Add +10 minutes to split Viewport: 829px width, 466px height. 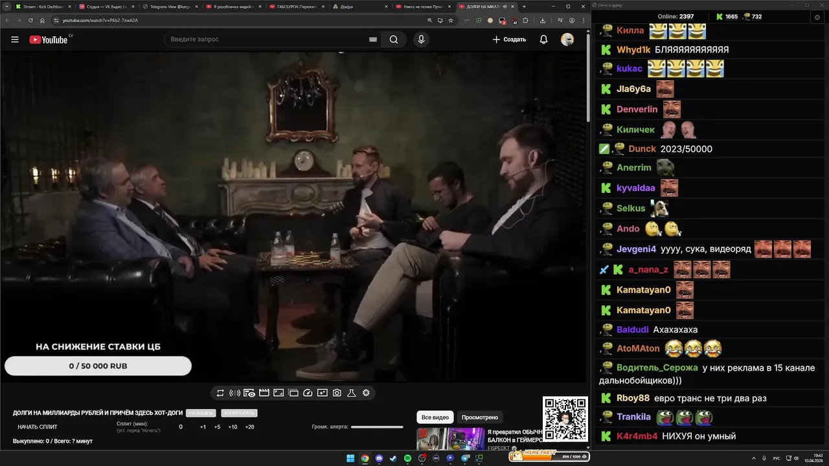233,427
